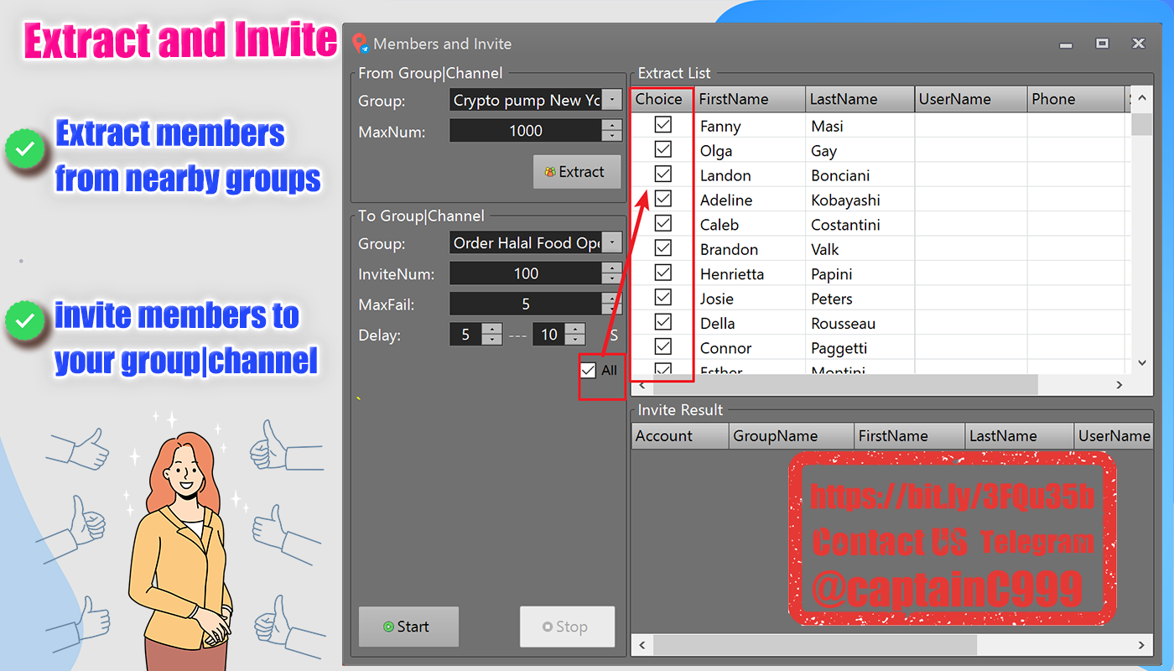Decrease InviteNum value with down arrow
This screenshot has width=1174, height=671.
[612, 279]
